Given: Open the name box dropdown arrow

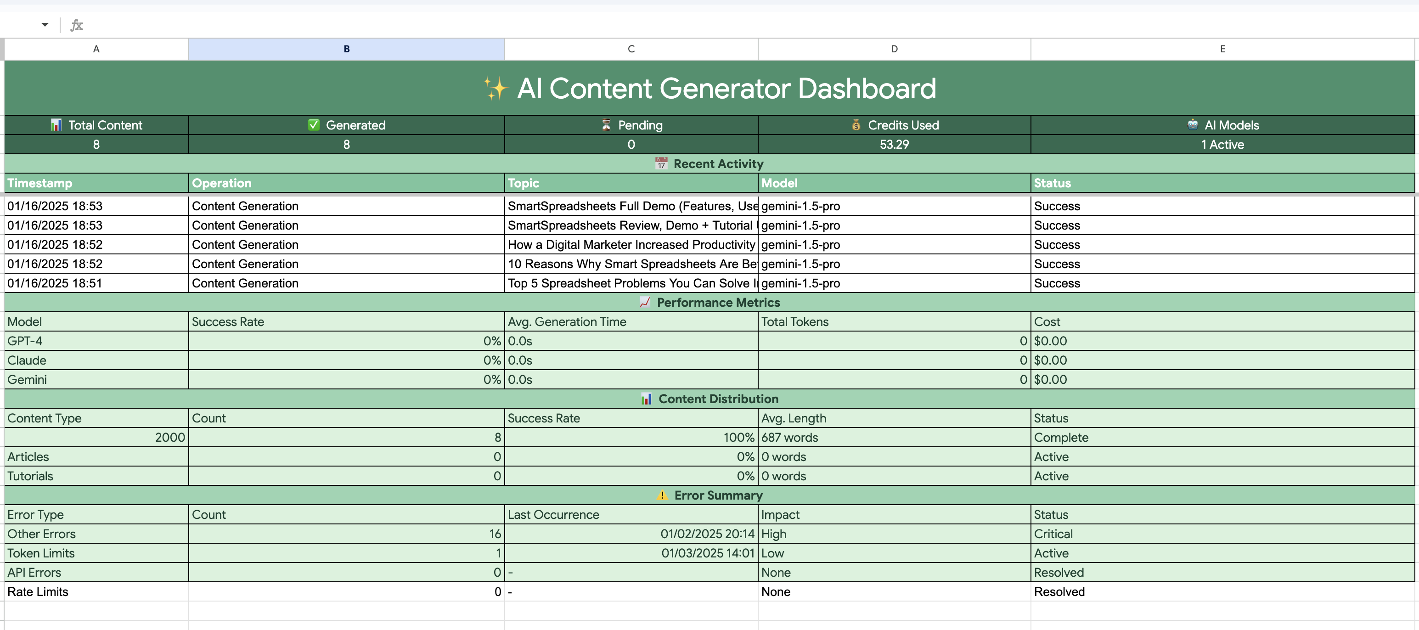Looking at the screenshot, I should [x=45, y=25].
